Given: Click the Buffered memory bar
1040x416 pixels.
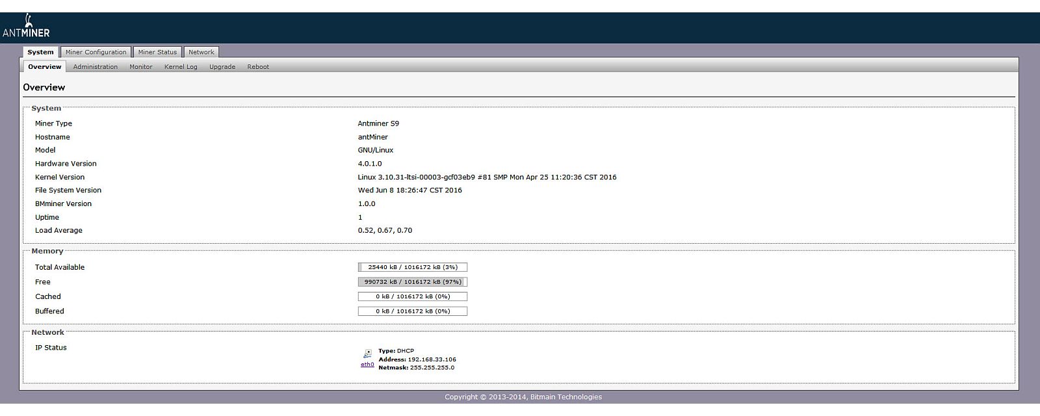Looking at the screenshot, I should (413, 311).
